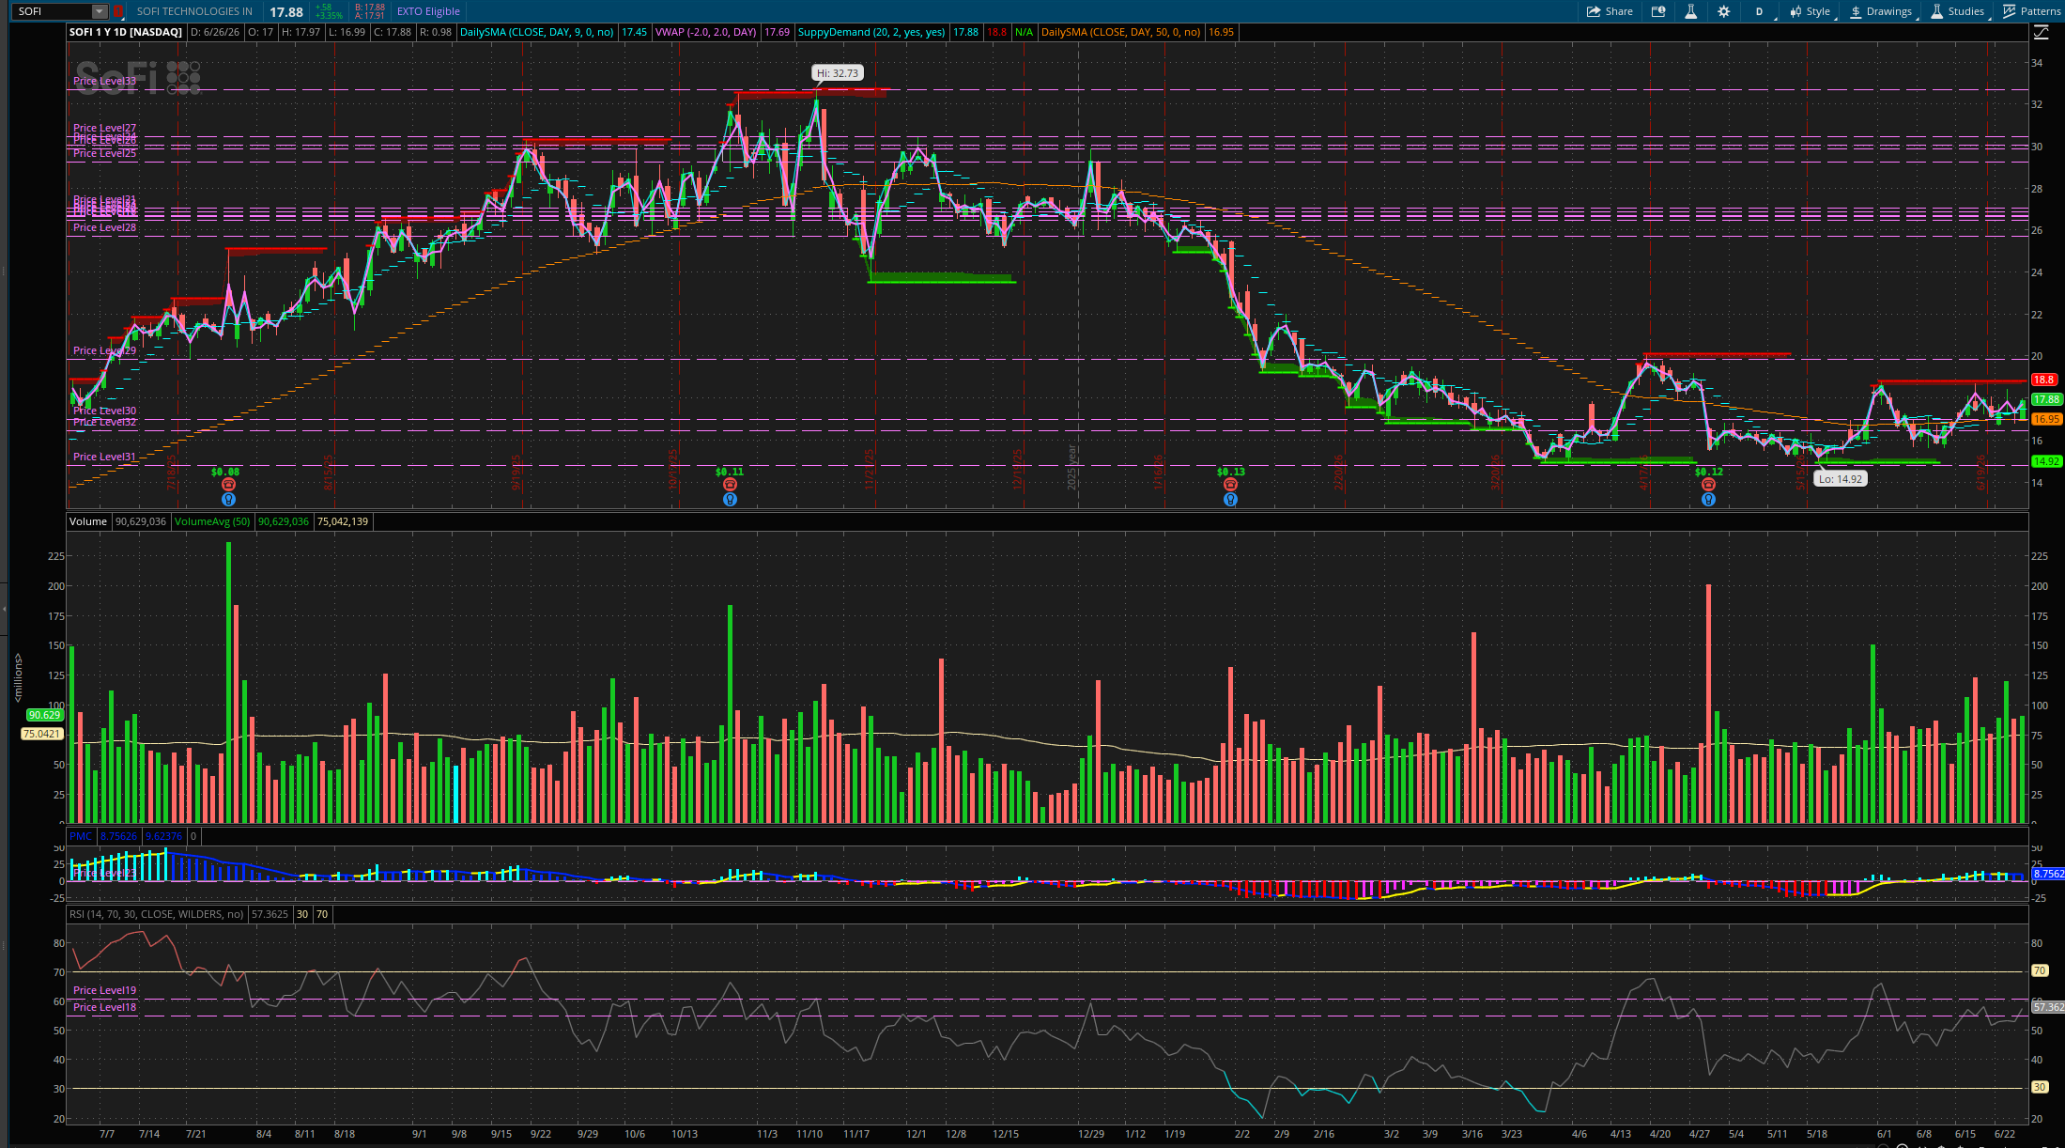2065x1148 pixels.
Task: Click the green 17.88 price axis tag
Action: 2046,399
